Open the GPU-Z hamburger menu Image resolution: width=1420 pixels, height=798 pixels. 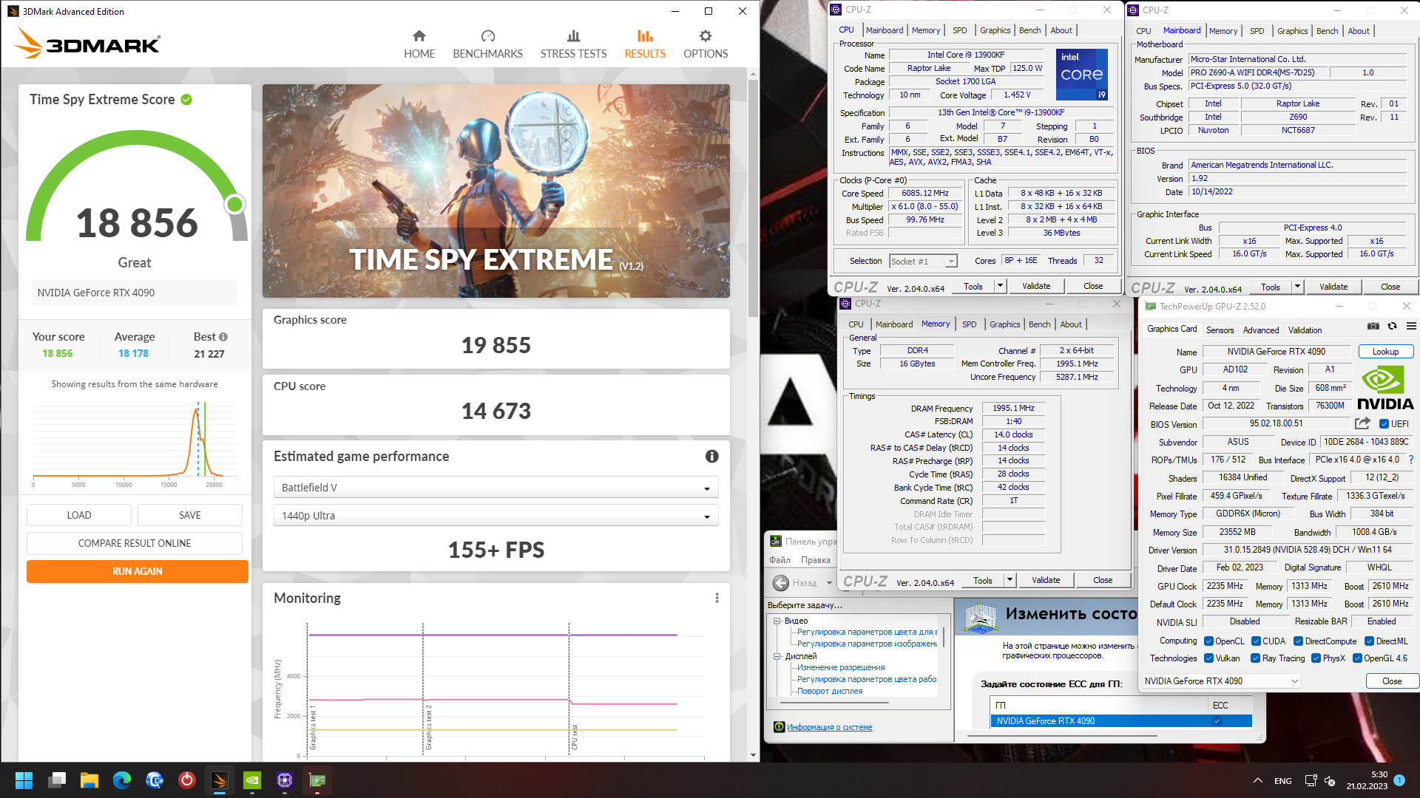[x=1411, y=326]
